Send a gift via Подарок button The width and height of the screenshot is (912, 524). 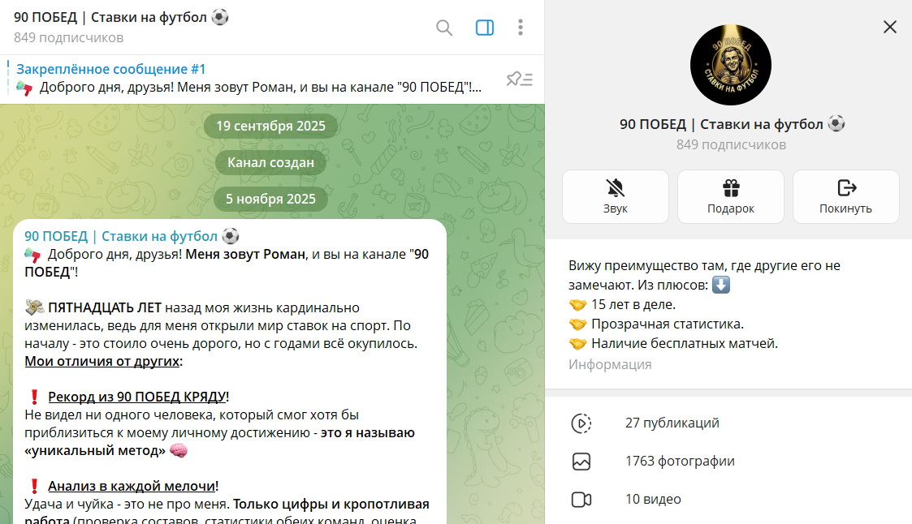(x=731, y=196)
